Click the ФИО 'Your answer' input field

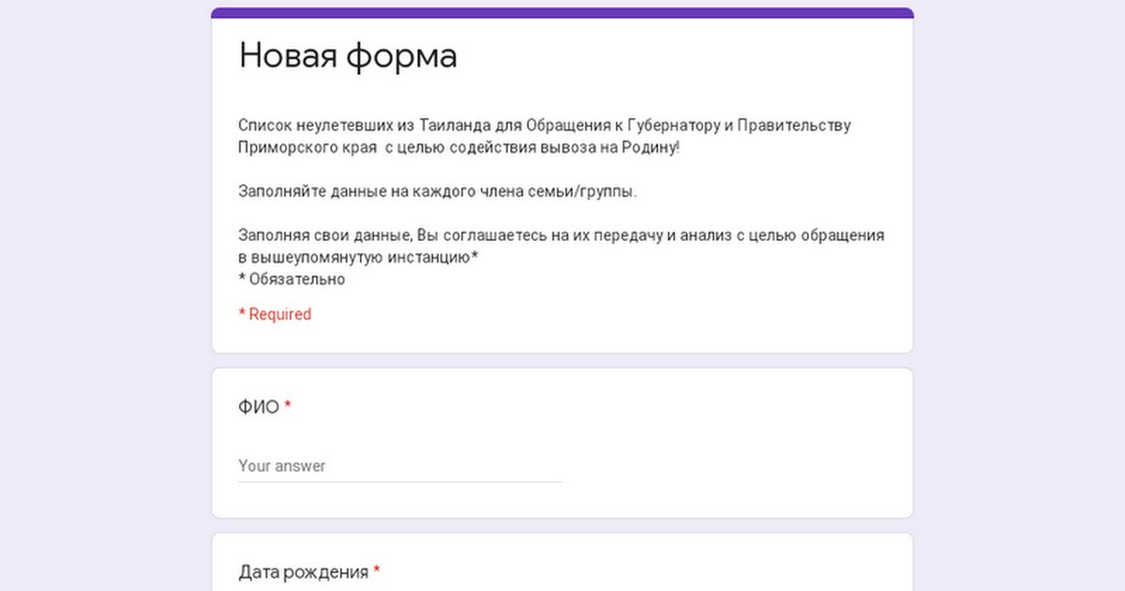(400, 466)
